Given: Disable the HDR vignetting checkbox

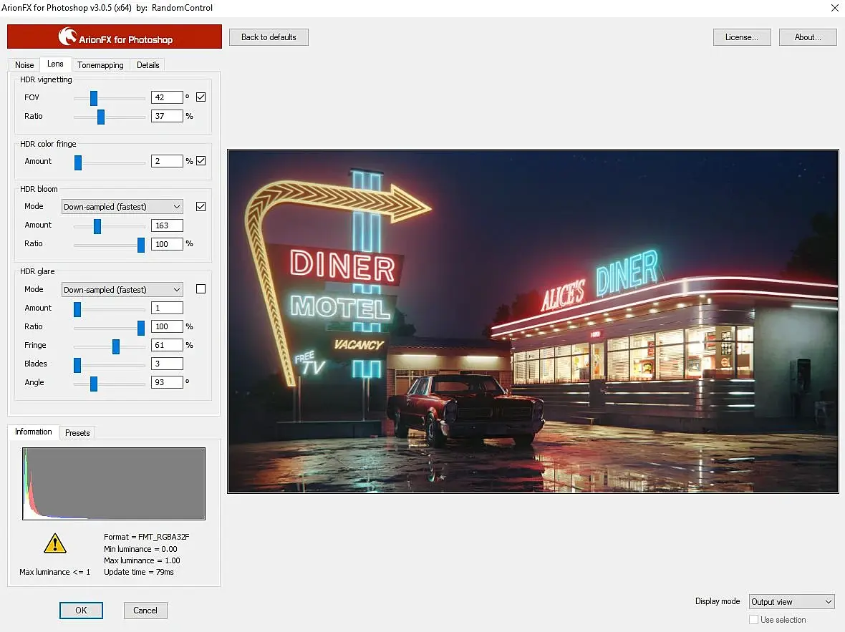Looking at the screenshot, I should coord(201,97).
